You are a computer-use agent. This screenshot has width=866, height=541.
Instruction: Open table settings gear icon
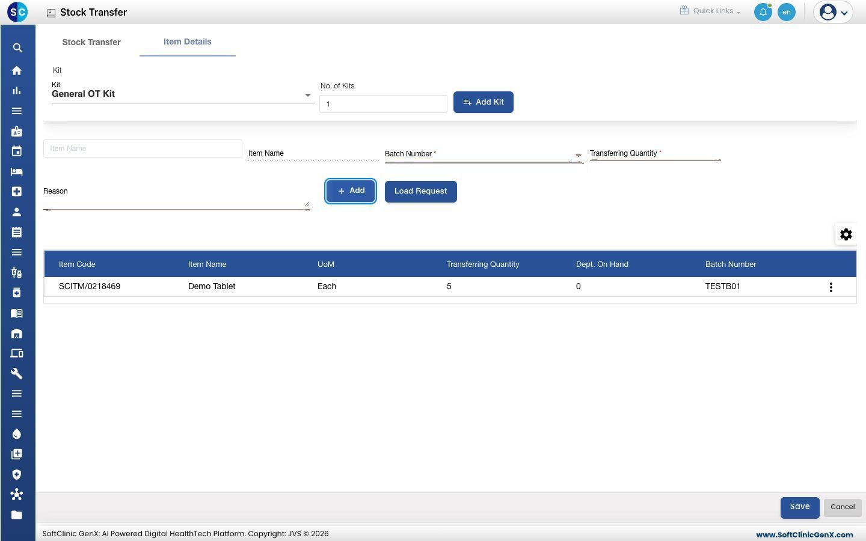[x=846, y=234]
